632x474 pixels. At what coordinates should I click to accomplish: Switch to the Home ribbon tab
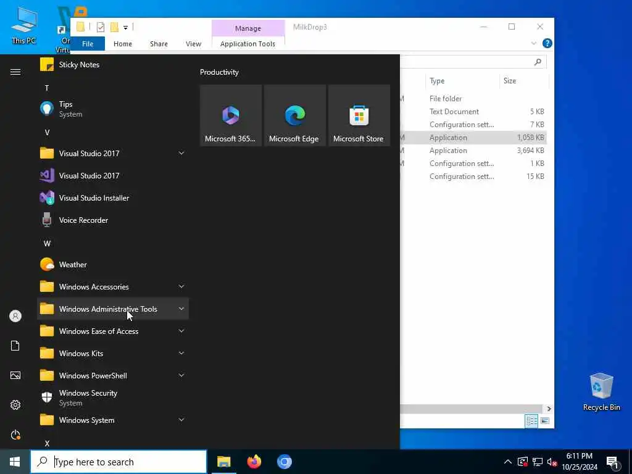[x=123, y=44]
